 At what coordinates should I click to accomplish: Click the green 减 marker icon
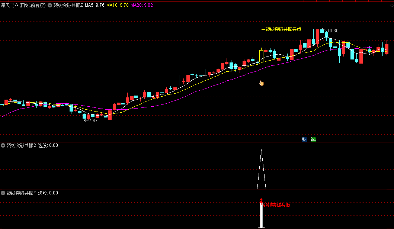[313, 139]
